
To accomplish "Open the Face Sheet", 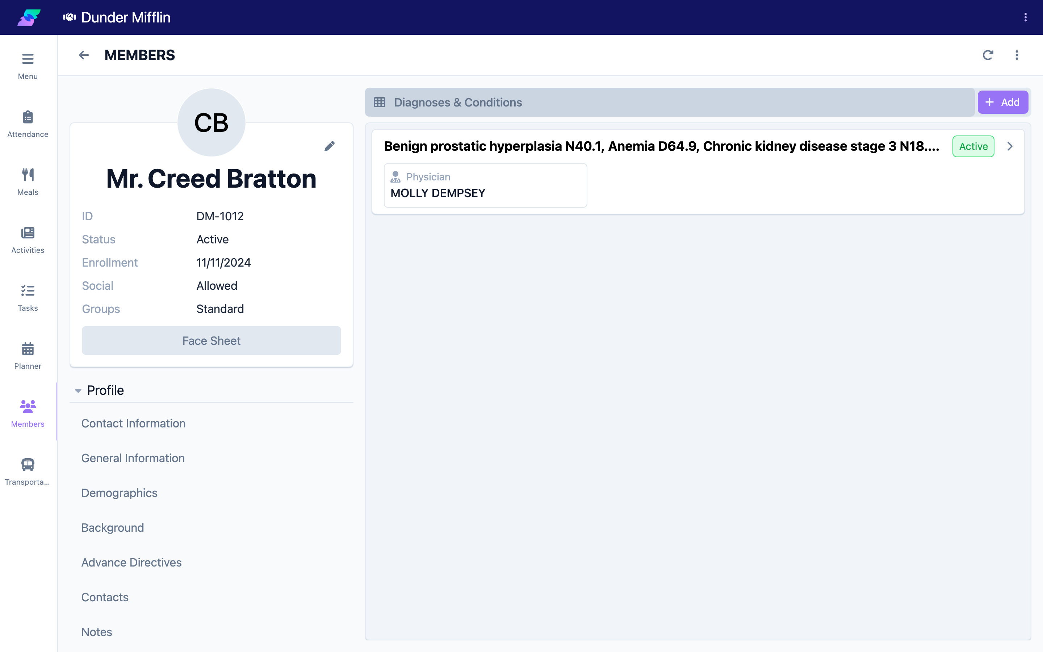I will (211, 340).
